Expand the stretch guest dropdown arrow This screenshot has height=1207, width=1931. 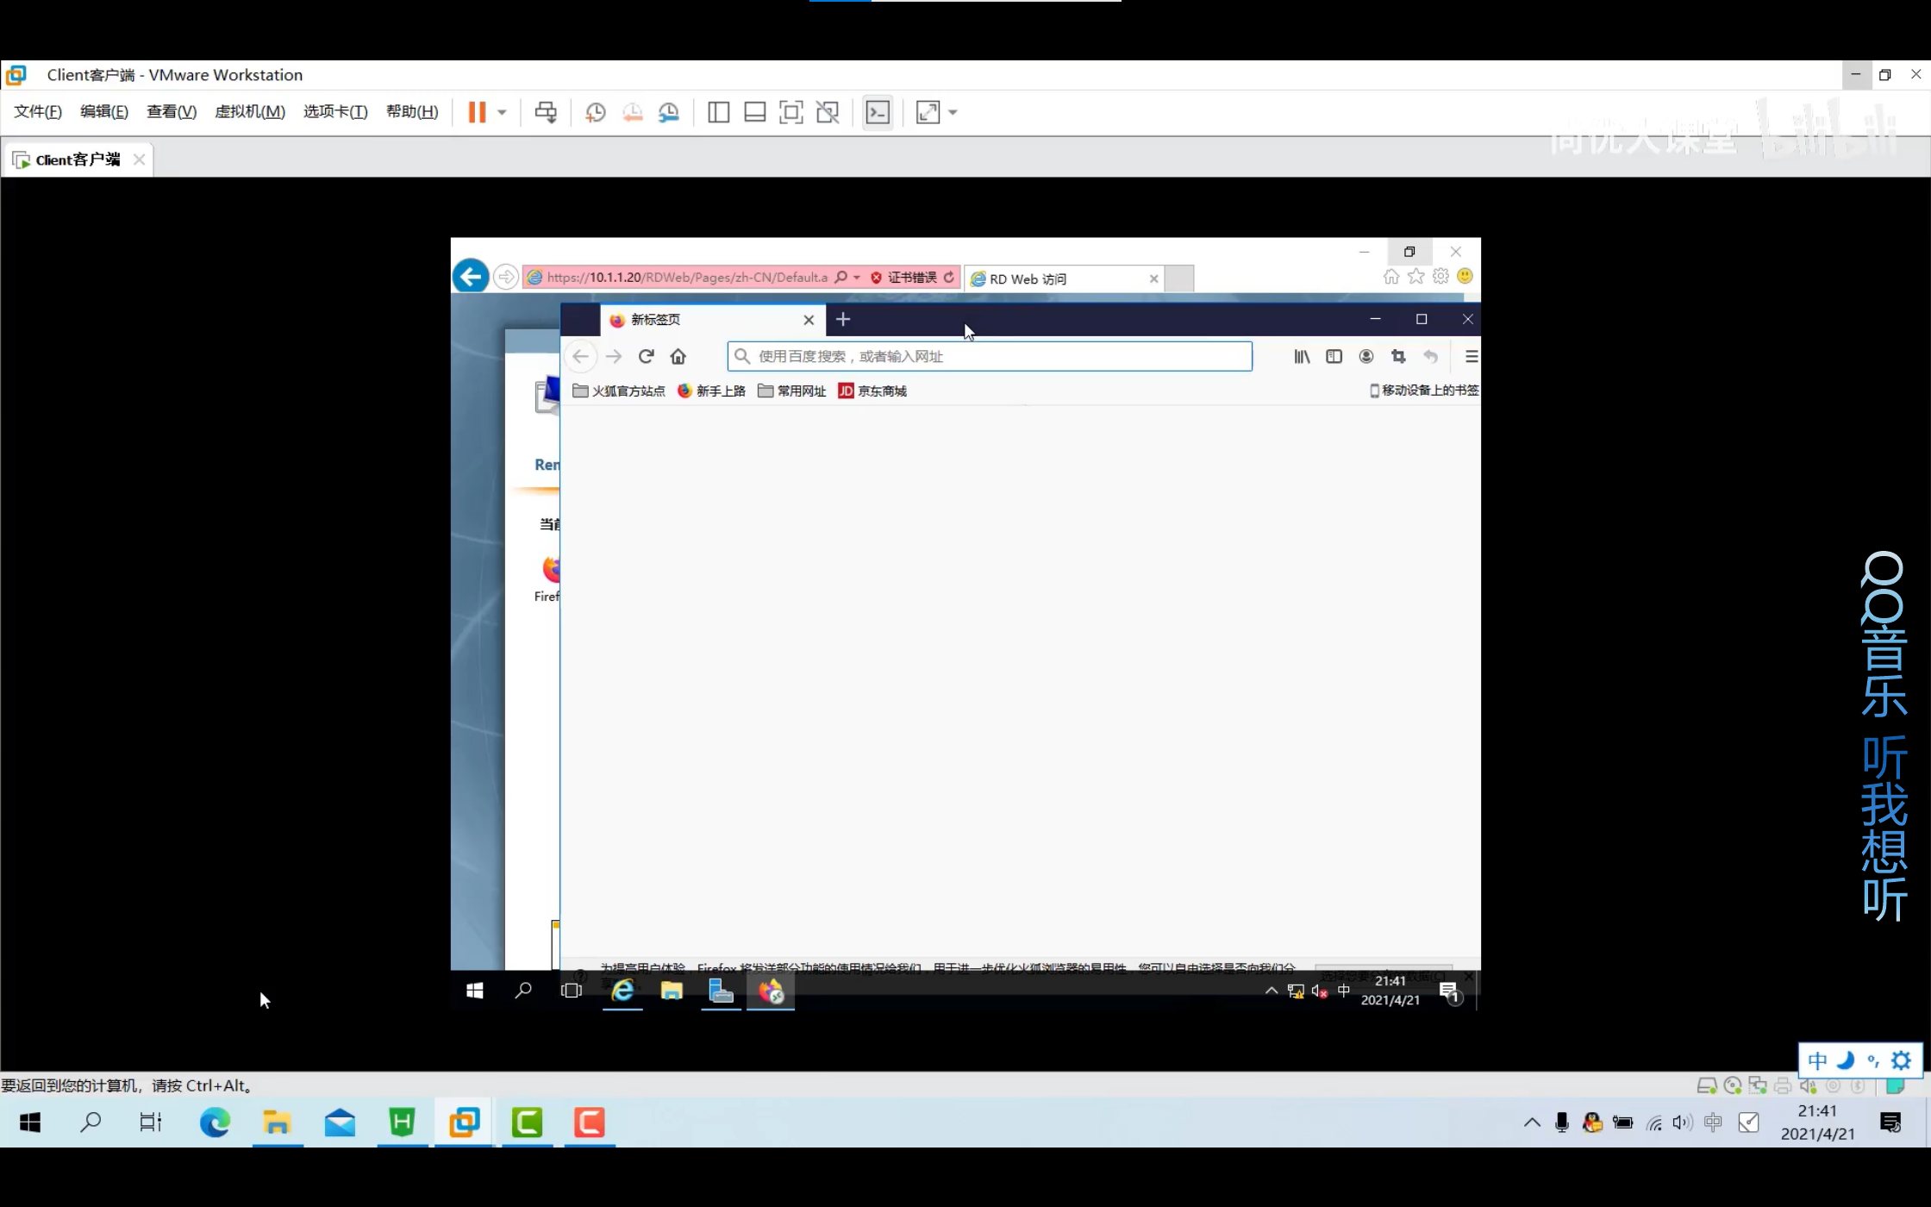pos(953,112)
